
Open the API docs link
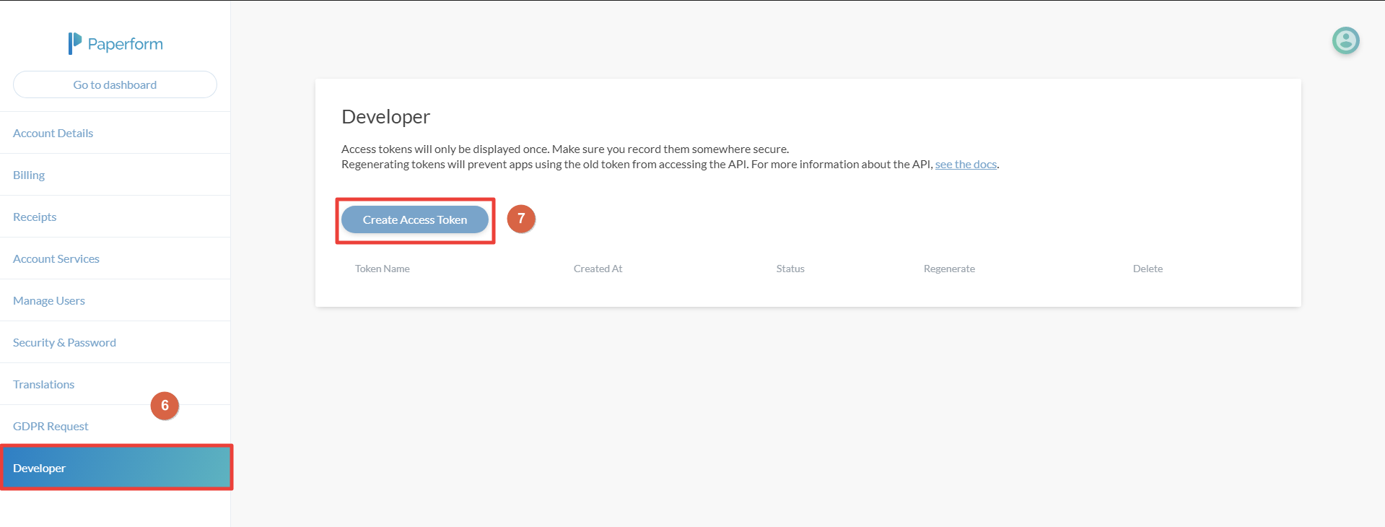(966, 165)
